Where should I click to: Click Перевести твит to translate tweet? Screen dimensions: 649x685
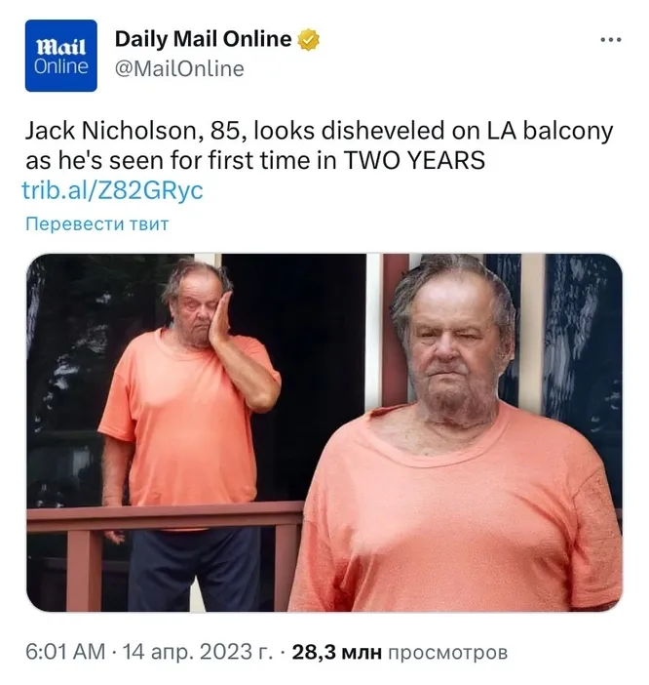(x=96, y=223)
